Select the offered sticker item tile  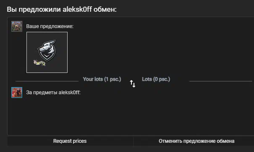pyautogui.click(x=47, y=52)
